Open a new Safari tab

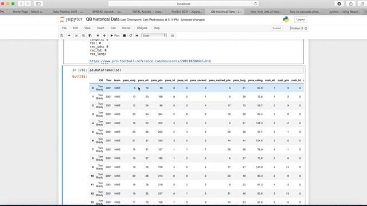pos(365,11)
